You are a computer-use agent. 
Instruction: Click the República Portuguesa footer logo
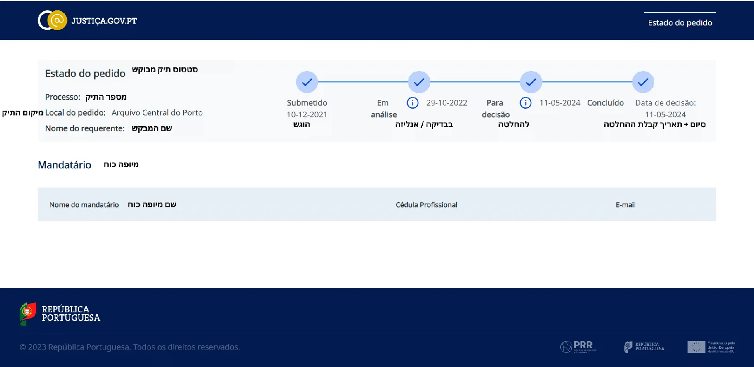[x=60, y=314]
